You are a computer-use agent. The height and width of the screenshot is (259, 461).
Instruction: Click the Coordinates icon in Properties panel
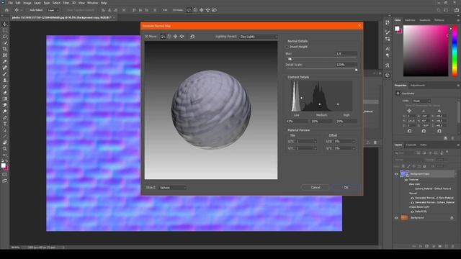[398, 93]
